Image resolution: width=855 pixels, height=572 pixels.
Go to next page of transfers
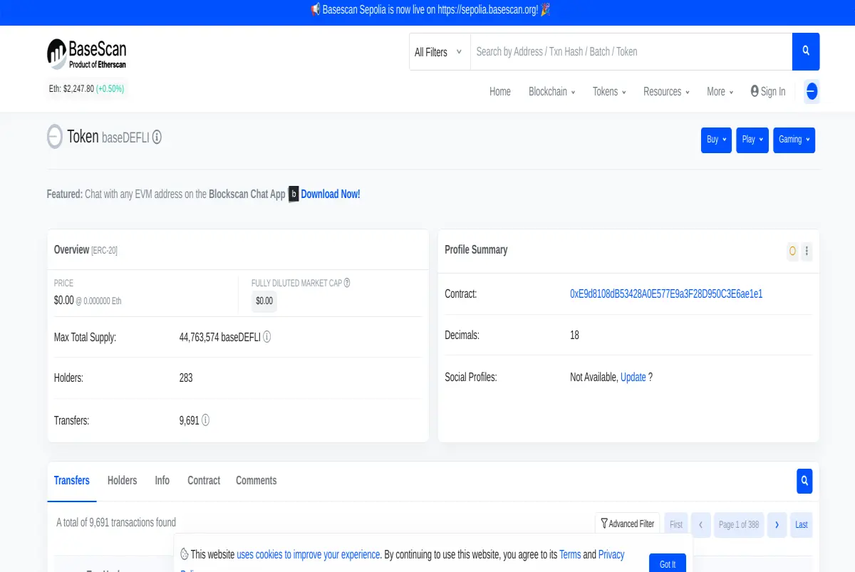(x=777, y=524)
